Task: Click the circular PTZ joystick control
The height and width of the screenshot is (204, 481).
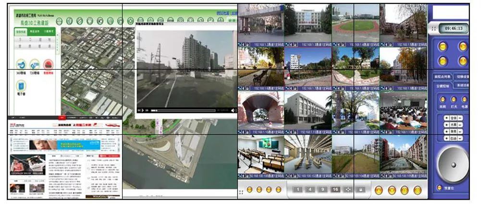Action: [x=452, y=163]
